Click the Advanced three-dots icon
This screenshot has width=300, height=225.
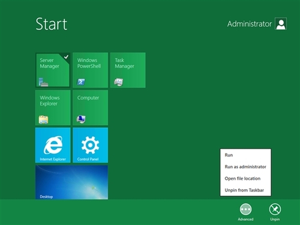[x=245, y=209]
